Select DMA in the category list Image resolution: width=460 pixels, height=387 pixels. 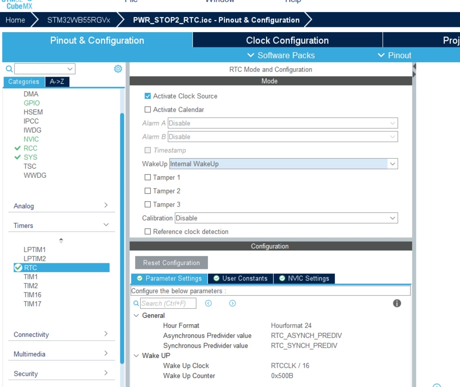pos(31,94)
